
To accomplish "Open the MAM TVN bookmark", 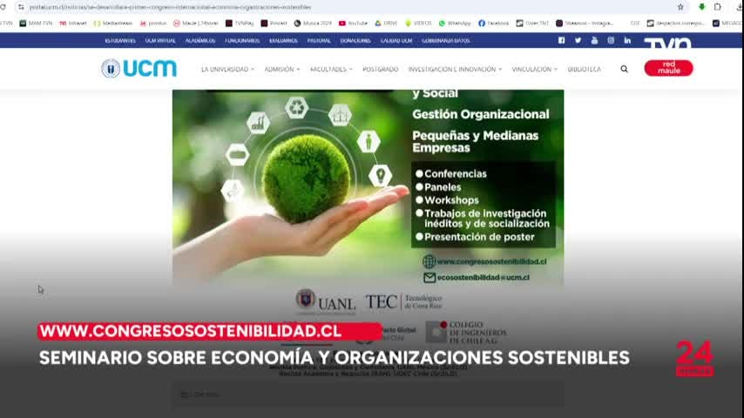I will coord(36,24).
